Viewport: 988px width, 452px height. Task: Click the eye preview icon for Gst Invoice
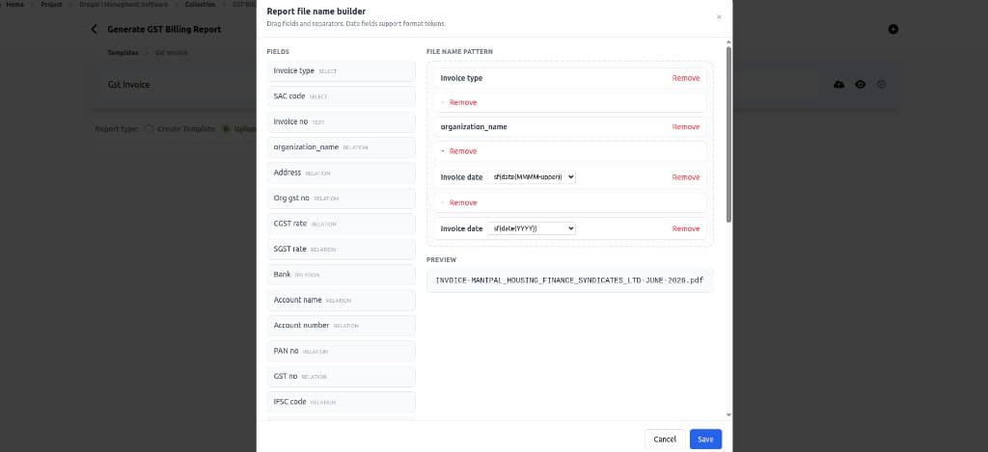tap(860, 85)
